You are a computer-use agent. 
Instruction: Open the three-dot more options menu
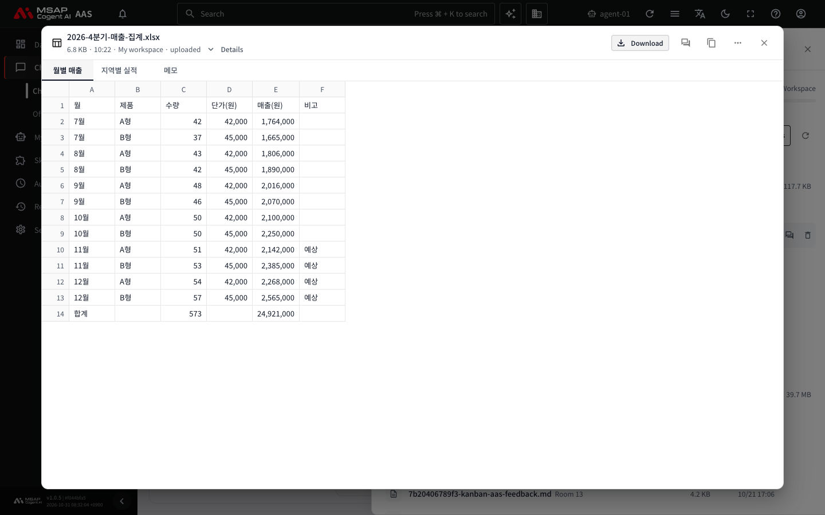pos(738,43)
